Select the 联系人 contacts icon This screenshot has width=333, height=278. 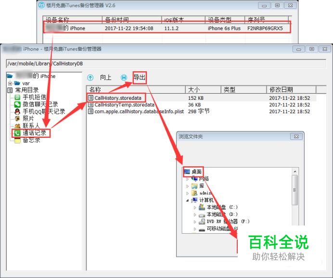[x=17, y=126]
